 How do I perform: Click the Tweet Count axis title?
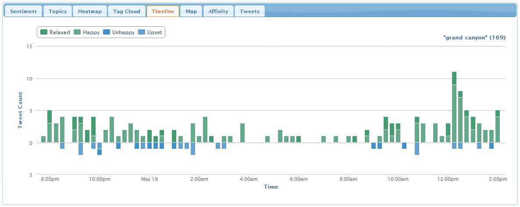click(20, 110)
